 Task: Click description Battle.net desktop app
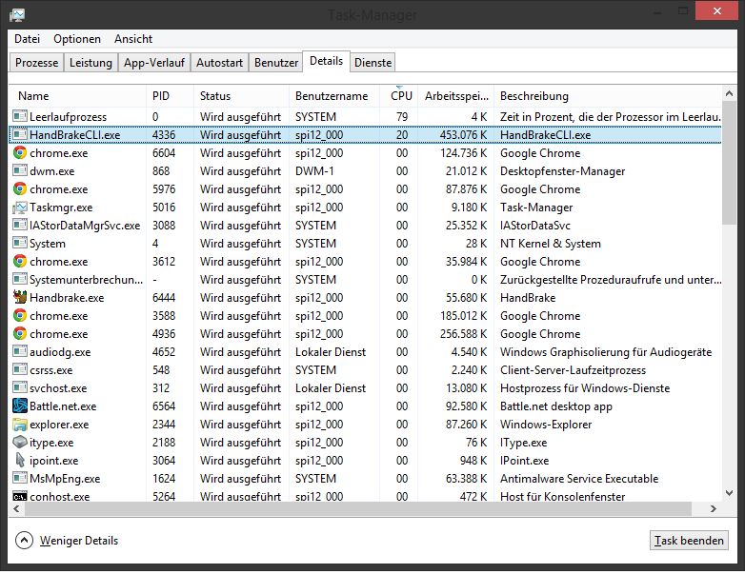[556, 406]
